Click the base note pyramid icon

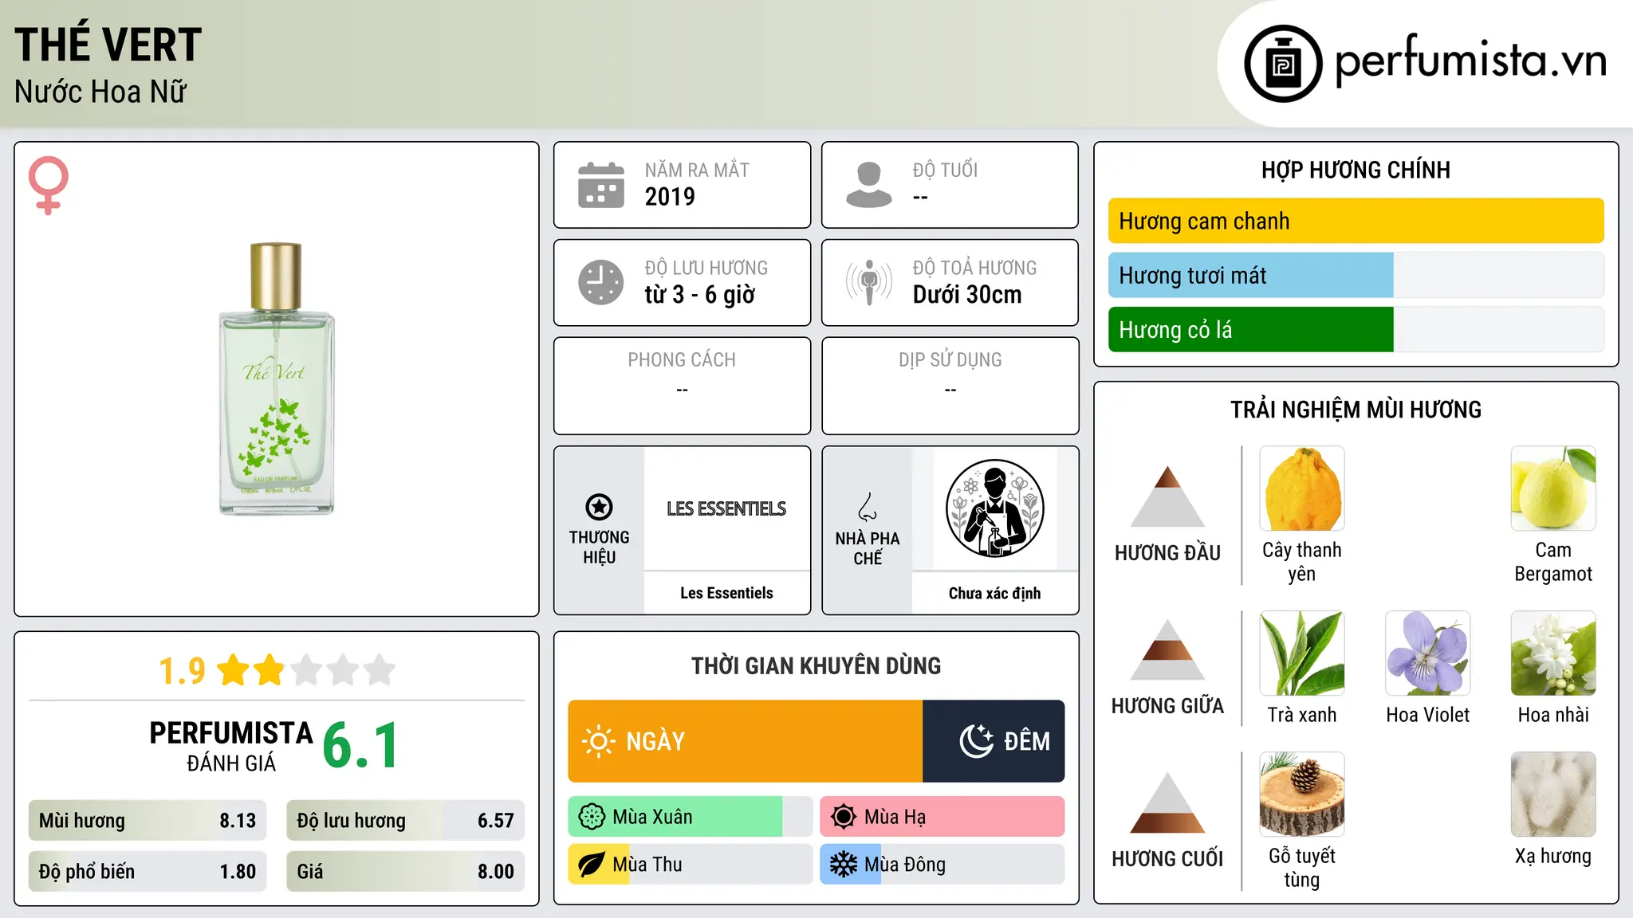[x=1167, y=802]
